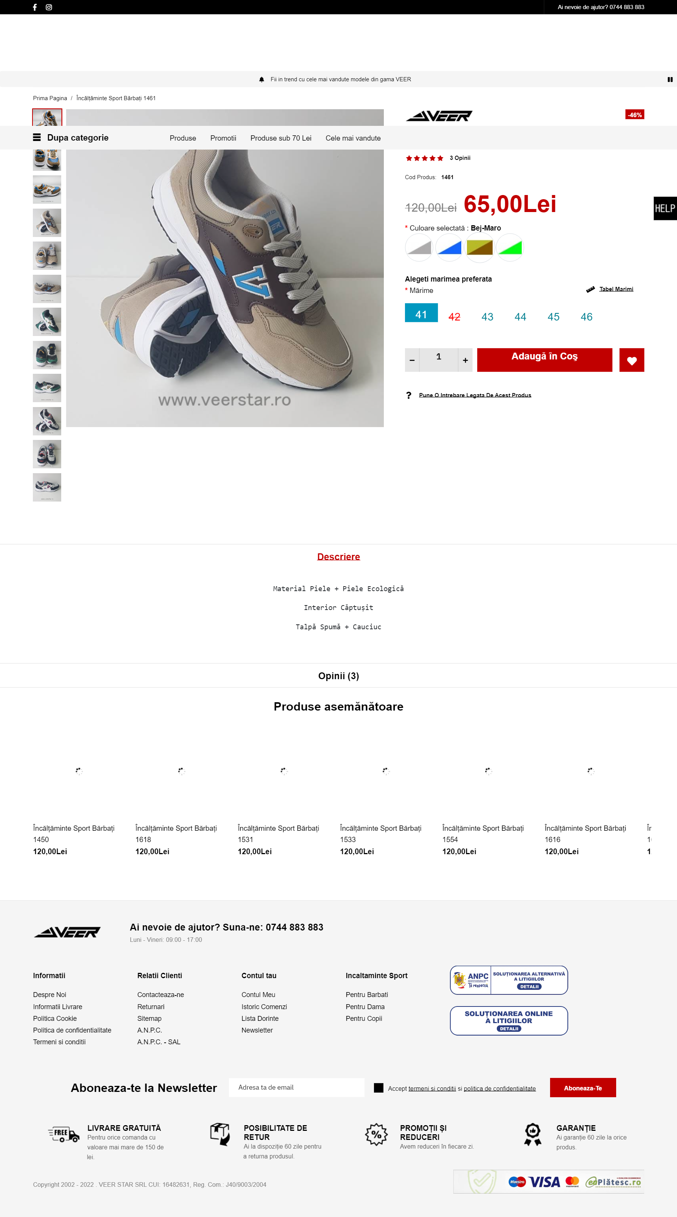Viewport: 677px width, 1217px height.
Task: Expand the Descriere section
Action: coord(338,557)
